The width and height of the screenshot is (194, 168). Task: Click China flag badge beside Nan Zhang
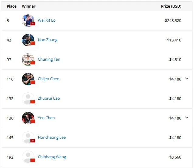click(33, 43)
